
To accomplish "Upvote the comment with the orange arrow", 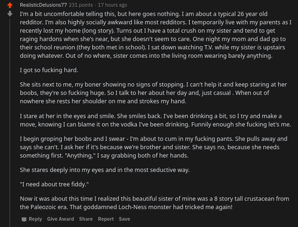I will (10, 5).
